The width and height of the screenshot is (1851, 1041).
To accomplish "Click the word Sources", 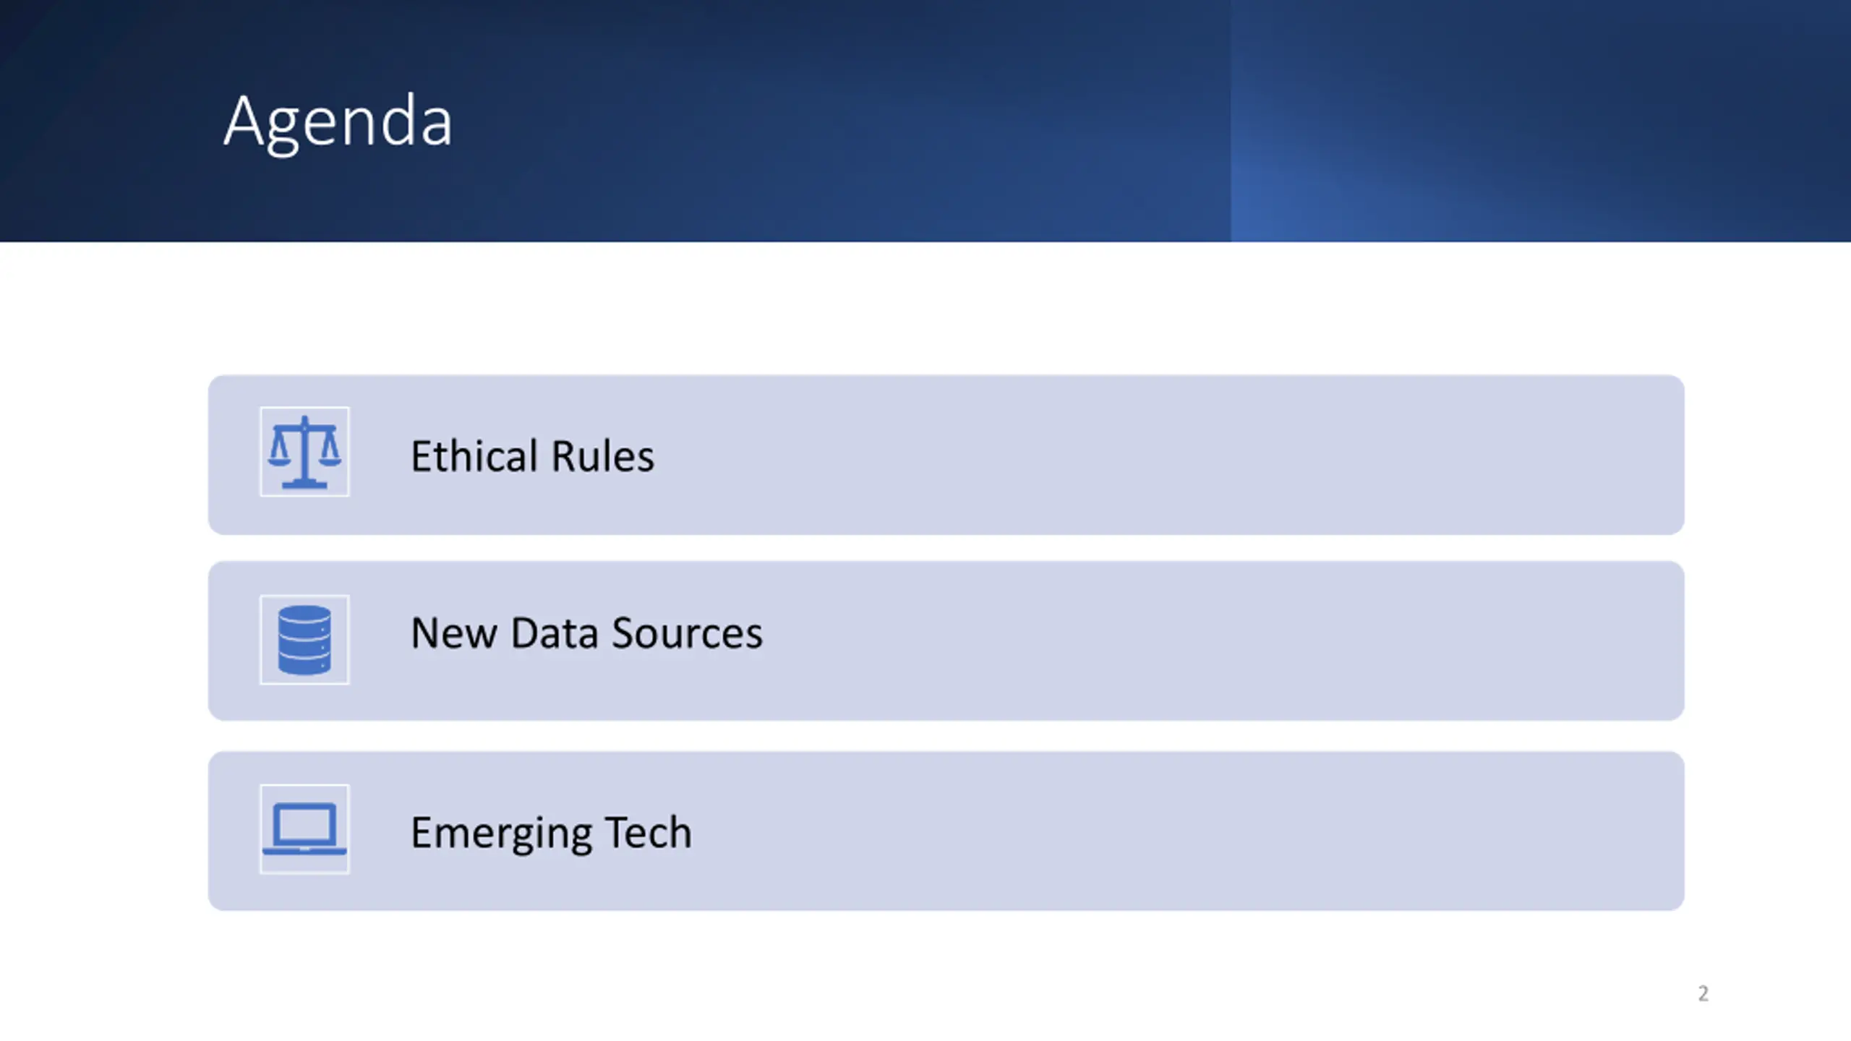I will 687,633.
